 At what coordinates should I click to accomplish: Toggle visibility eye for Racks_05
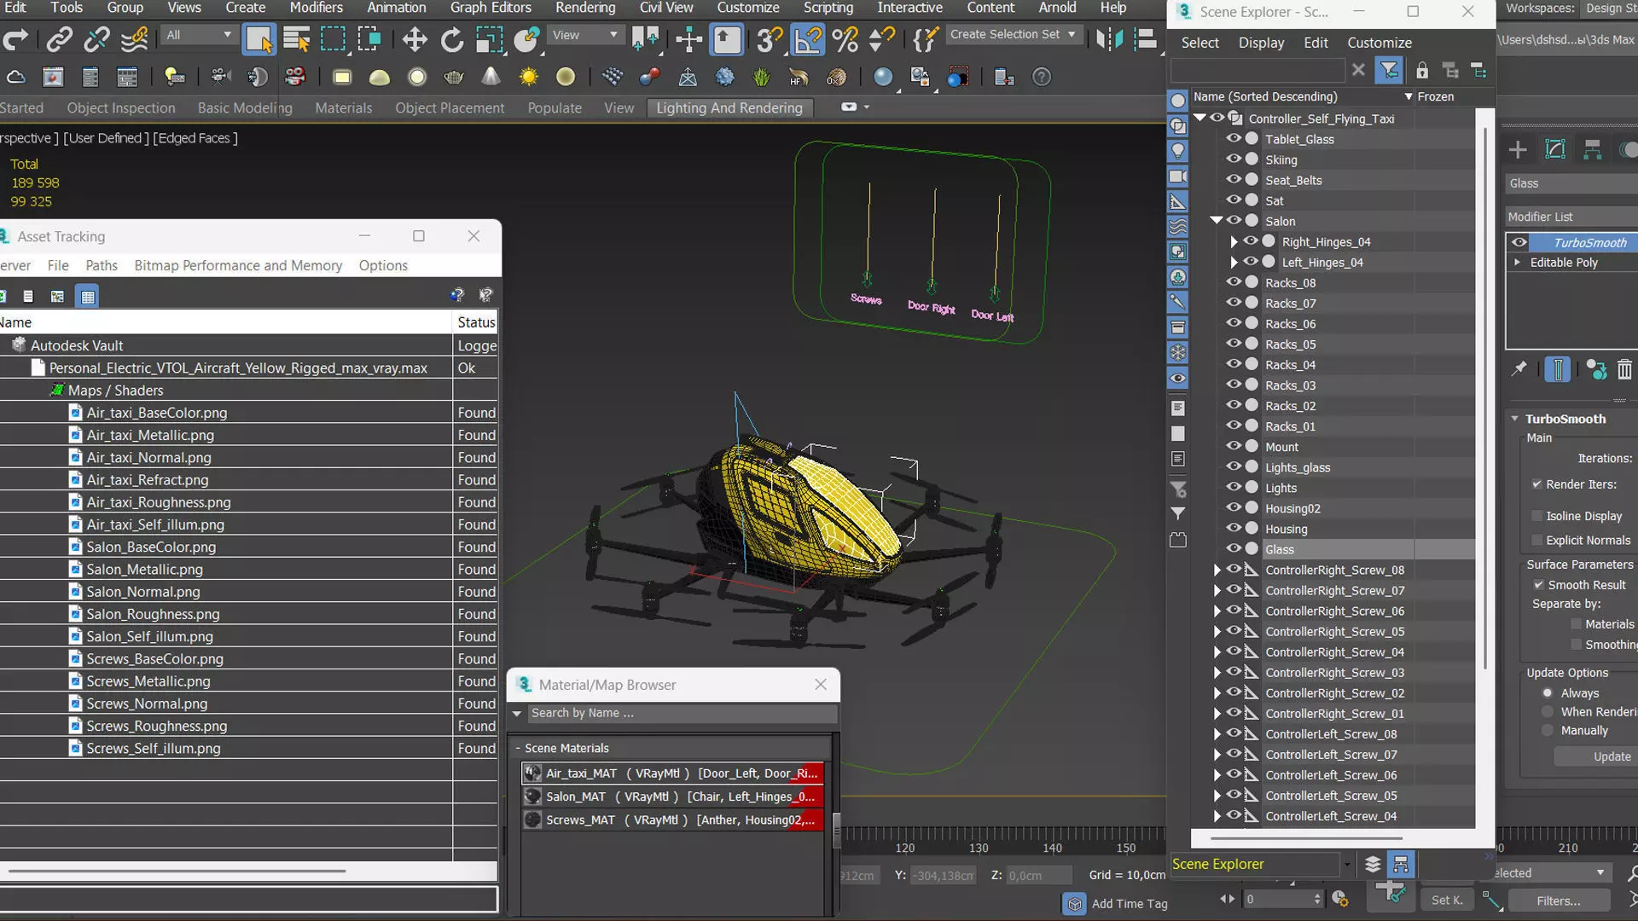click(1234, 344)
